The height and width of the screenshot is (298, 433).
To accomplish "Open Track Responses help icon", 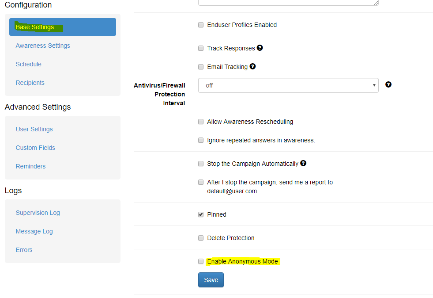I will 260,48.
